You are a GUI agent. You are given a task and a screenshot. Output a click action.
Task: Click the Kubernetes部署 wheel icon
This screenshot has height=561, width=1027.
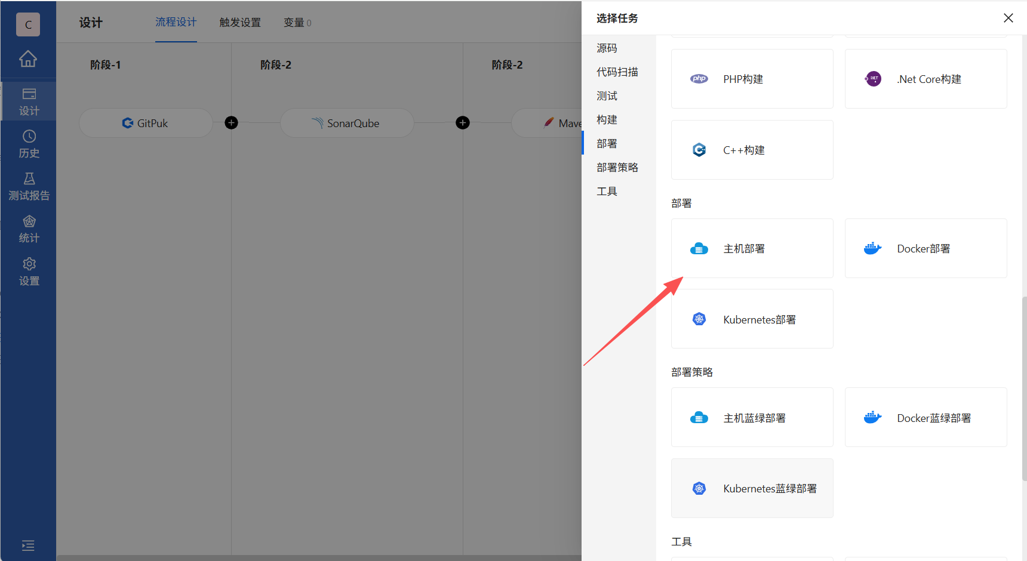pyautogui.click(x=699, y=319)
